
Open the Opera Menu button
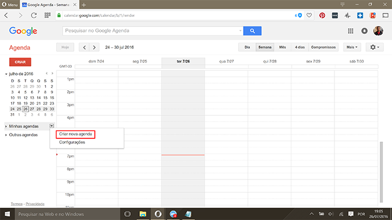(10, 5)
